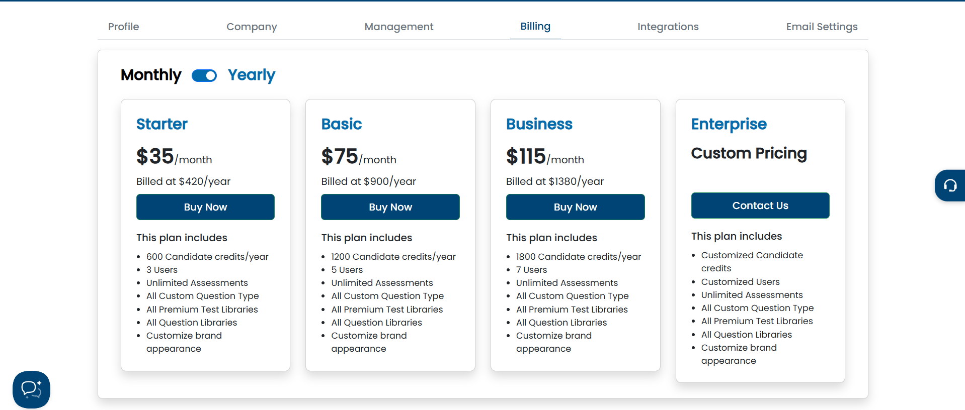Switch to the Profile tab
965x410 pixels.
click(123, 27)
